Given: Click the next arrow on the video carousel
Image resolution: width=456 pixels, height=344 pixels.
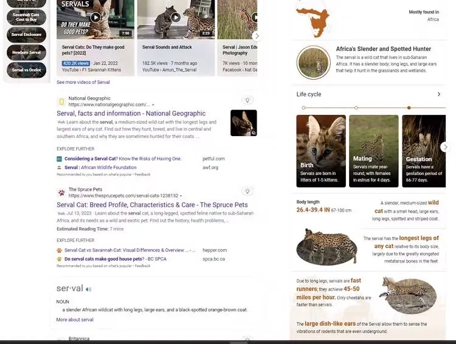Looking at the screenshot, I should tap(256, 36).
